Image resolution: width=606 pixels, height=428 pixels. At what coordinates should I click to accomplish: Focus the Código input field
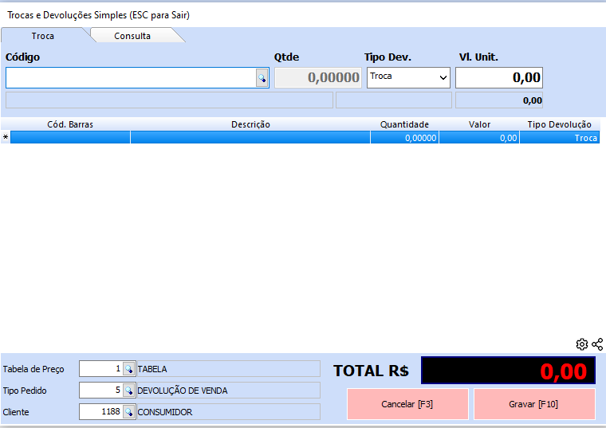click(x=130, y=78)
